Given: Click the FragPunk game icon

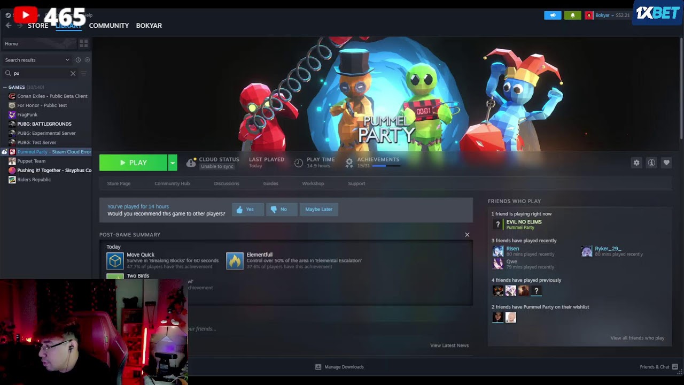Looking at the screenshot, I should [12, 114].
